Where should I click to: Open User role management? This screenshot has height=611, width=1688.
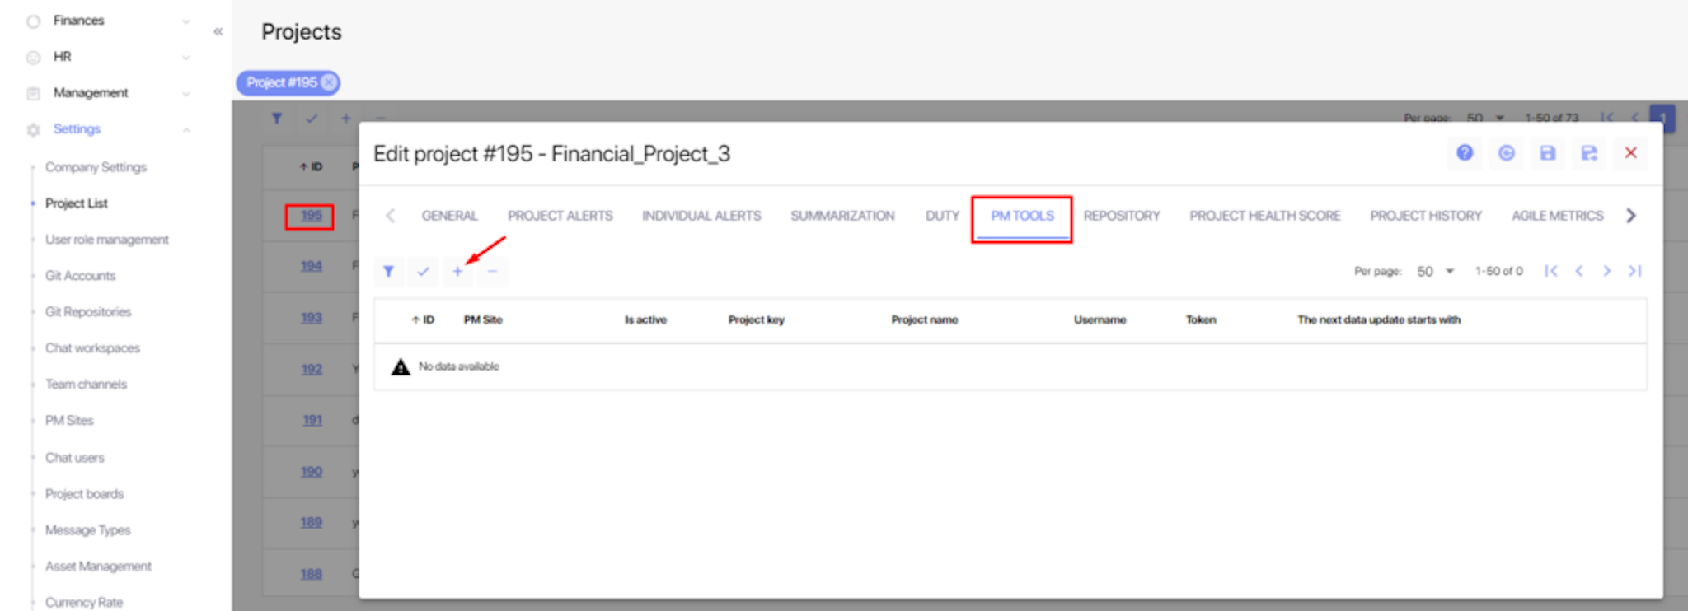tap(107, 240)
